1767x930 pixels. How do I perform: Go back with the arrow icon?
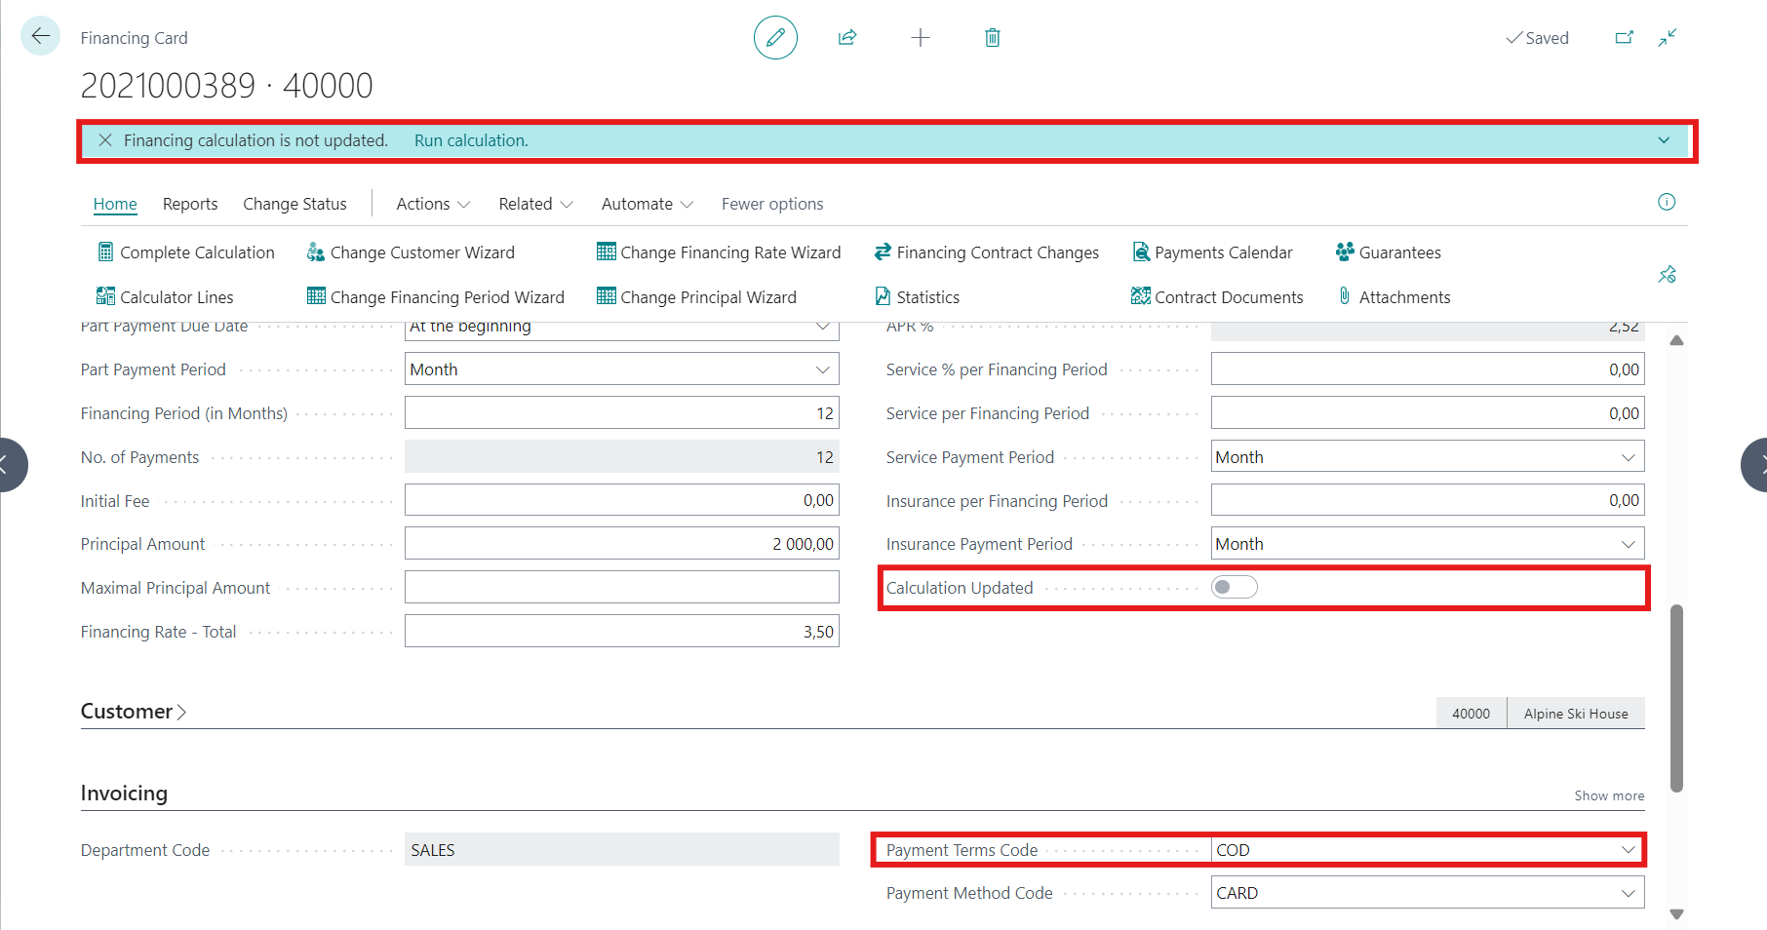(40, 36)
